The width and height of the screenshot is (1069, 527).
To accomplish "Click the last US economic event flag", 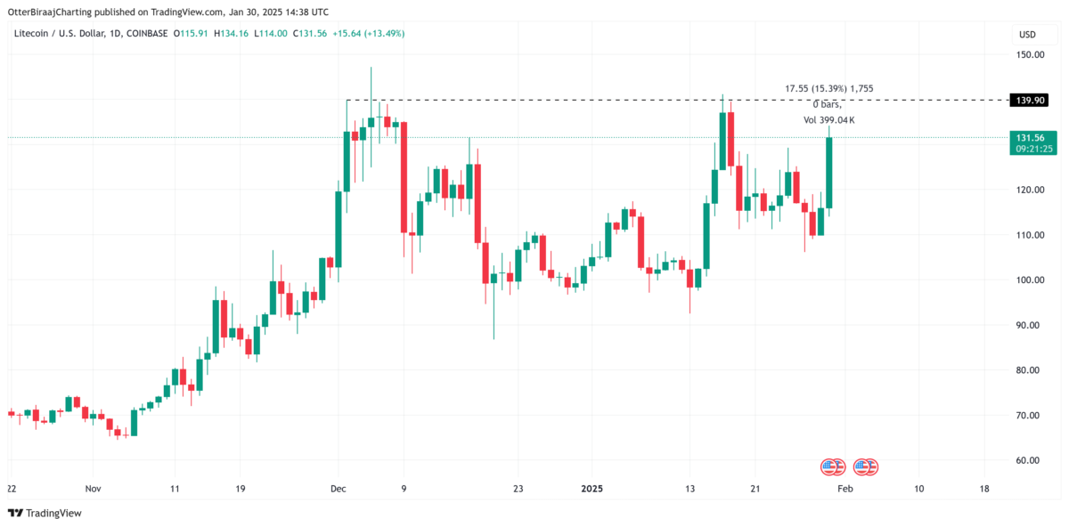I will coord(870,466).
